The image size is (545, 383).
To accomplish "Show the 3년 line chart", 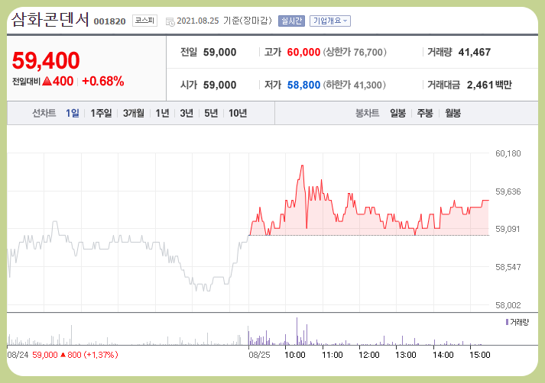I will pos(187,113).
